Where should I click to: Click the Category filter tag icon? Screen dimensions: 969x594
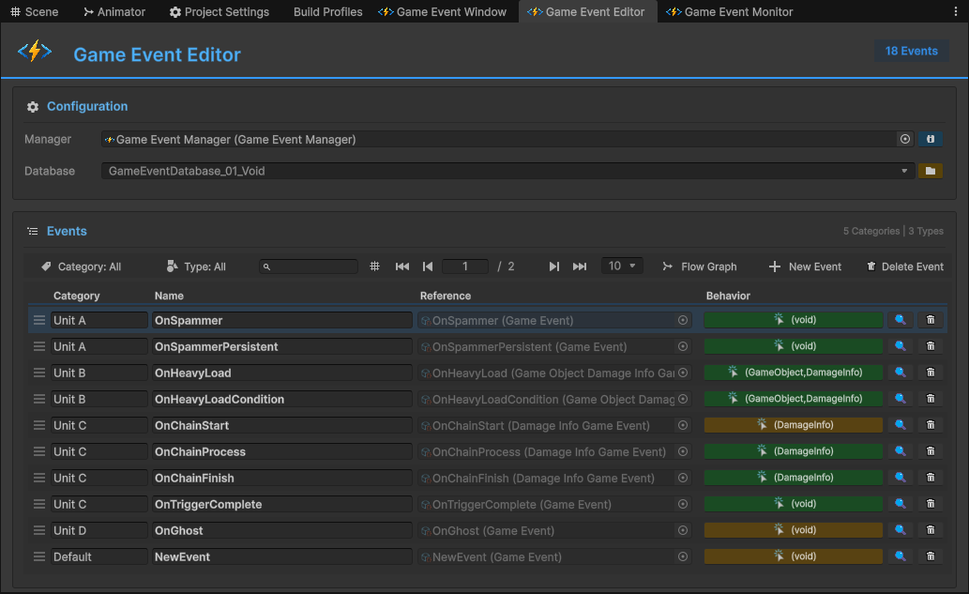(46, 266)
